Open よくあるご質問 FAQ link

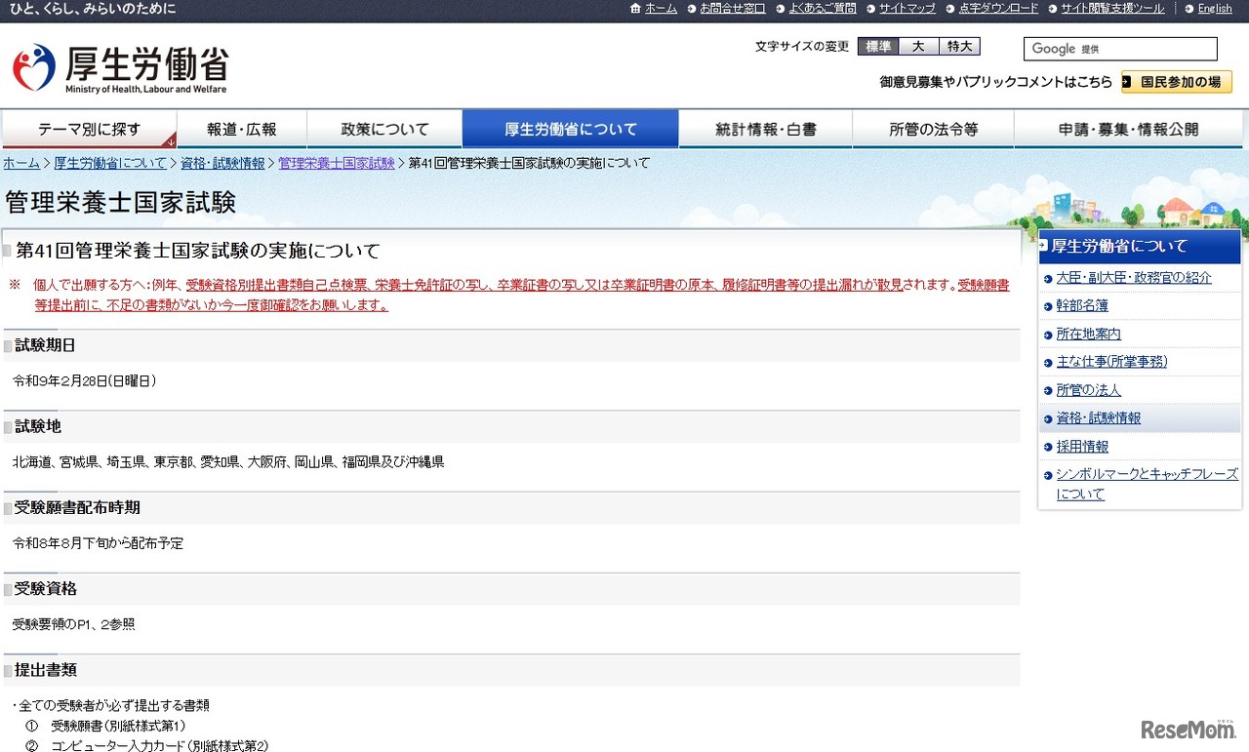(x=823, y=9)
